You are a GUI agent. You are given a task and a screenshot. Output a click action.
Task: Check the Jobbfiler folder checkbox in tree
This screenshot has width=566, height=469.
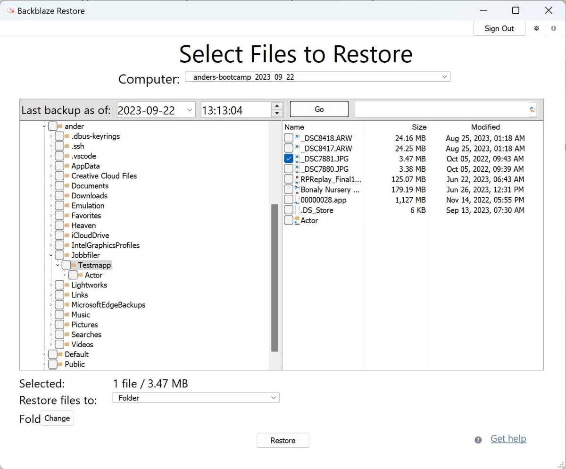click(59, 255)
